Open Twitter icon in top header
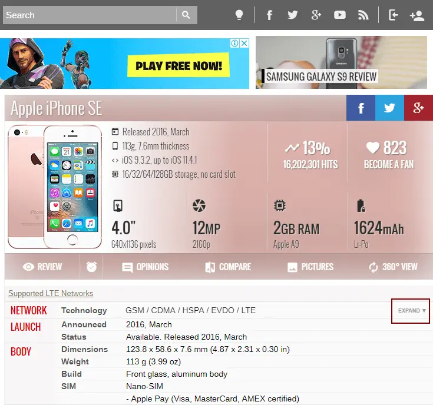This screenshot has height=405, width=433. tap(293, 15)
